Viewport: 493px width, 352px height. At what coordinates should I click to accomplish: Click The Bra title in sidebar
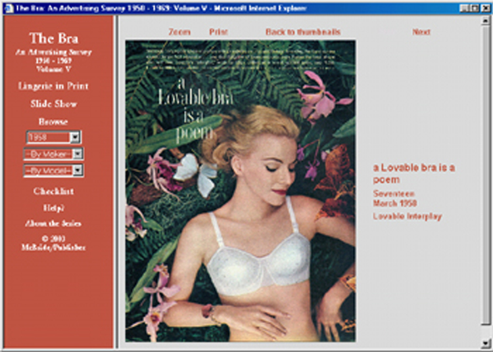click(x=54, y=38)
